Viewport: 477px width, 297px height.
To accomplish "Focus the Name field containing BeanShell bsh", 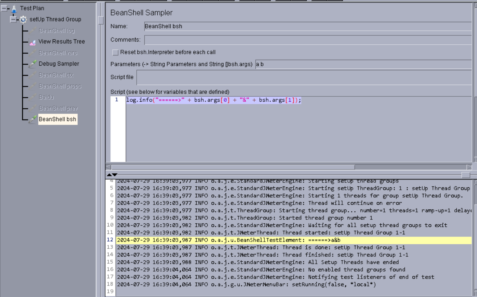I will click(x=308, y=26).
